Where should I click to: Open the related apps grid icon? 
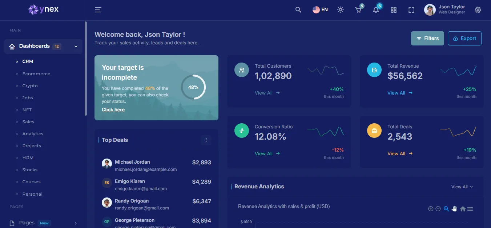(393, 10)
